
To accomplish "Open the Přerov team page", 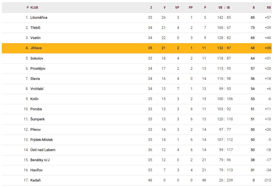I will [36, 130].
